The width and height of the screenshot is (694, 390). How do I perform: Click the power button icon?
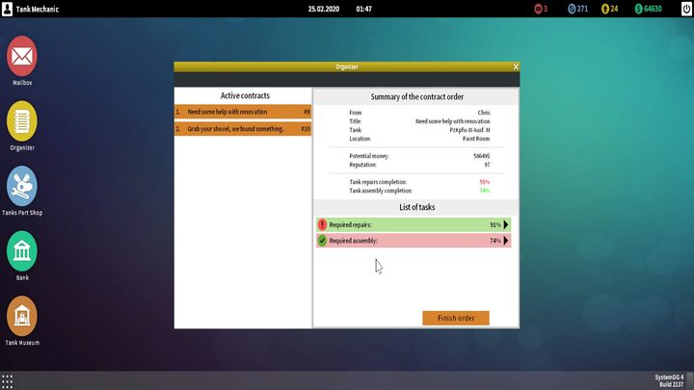click(684, 9)
